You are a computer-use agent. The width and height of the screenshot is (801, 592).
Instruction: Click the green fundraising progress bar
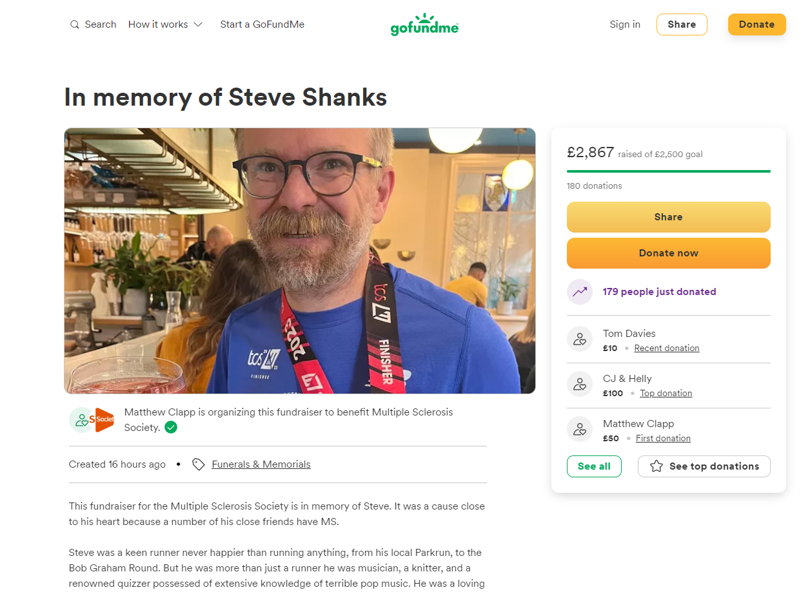[668, 171]
